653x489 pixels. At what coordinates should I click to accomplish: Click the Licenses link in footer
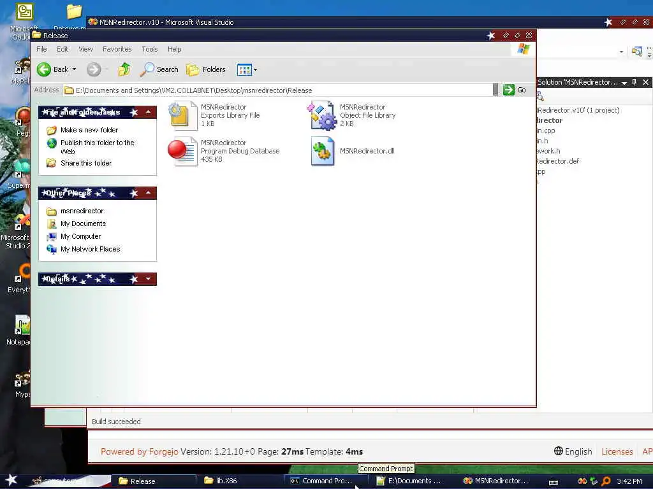617,451
